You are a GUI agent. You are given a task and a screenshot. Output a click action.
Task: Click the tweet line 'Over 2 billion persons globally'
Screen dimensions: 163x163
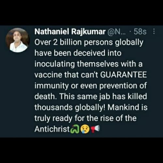[89, 42]
